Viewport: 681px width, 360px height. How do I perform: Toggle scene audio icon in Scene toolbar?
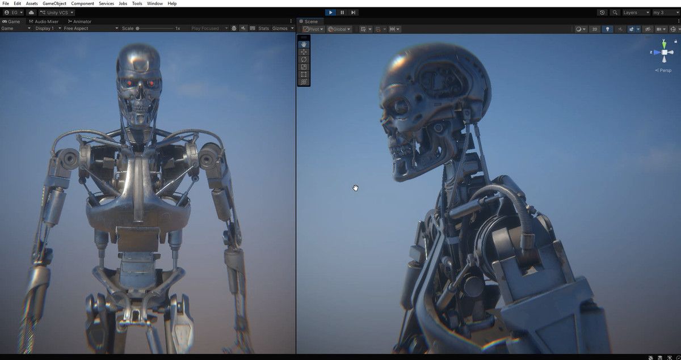point(620,29)
